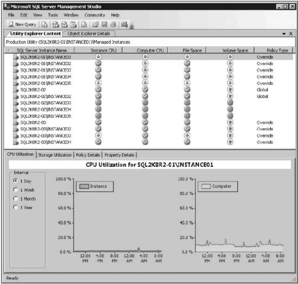Click the Activity Monitor toolbar icon
298x284 pixels.
point(124,24)
